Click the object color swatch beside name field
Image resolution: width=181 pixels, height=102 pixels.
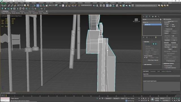tap(160, 20)
